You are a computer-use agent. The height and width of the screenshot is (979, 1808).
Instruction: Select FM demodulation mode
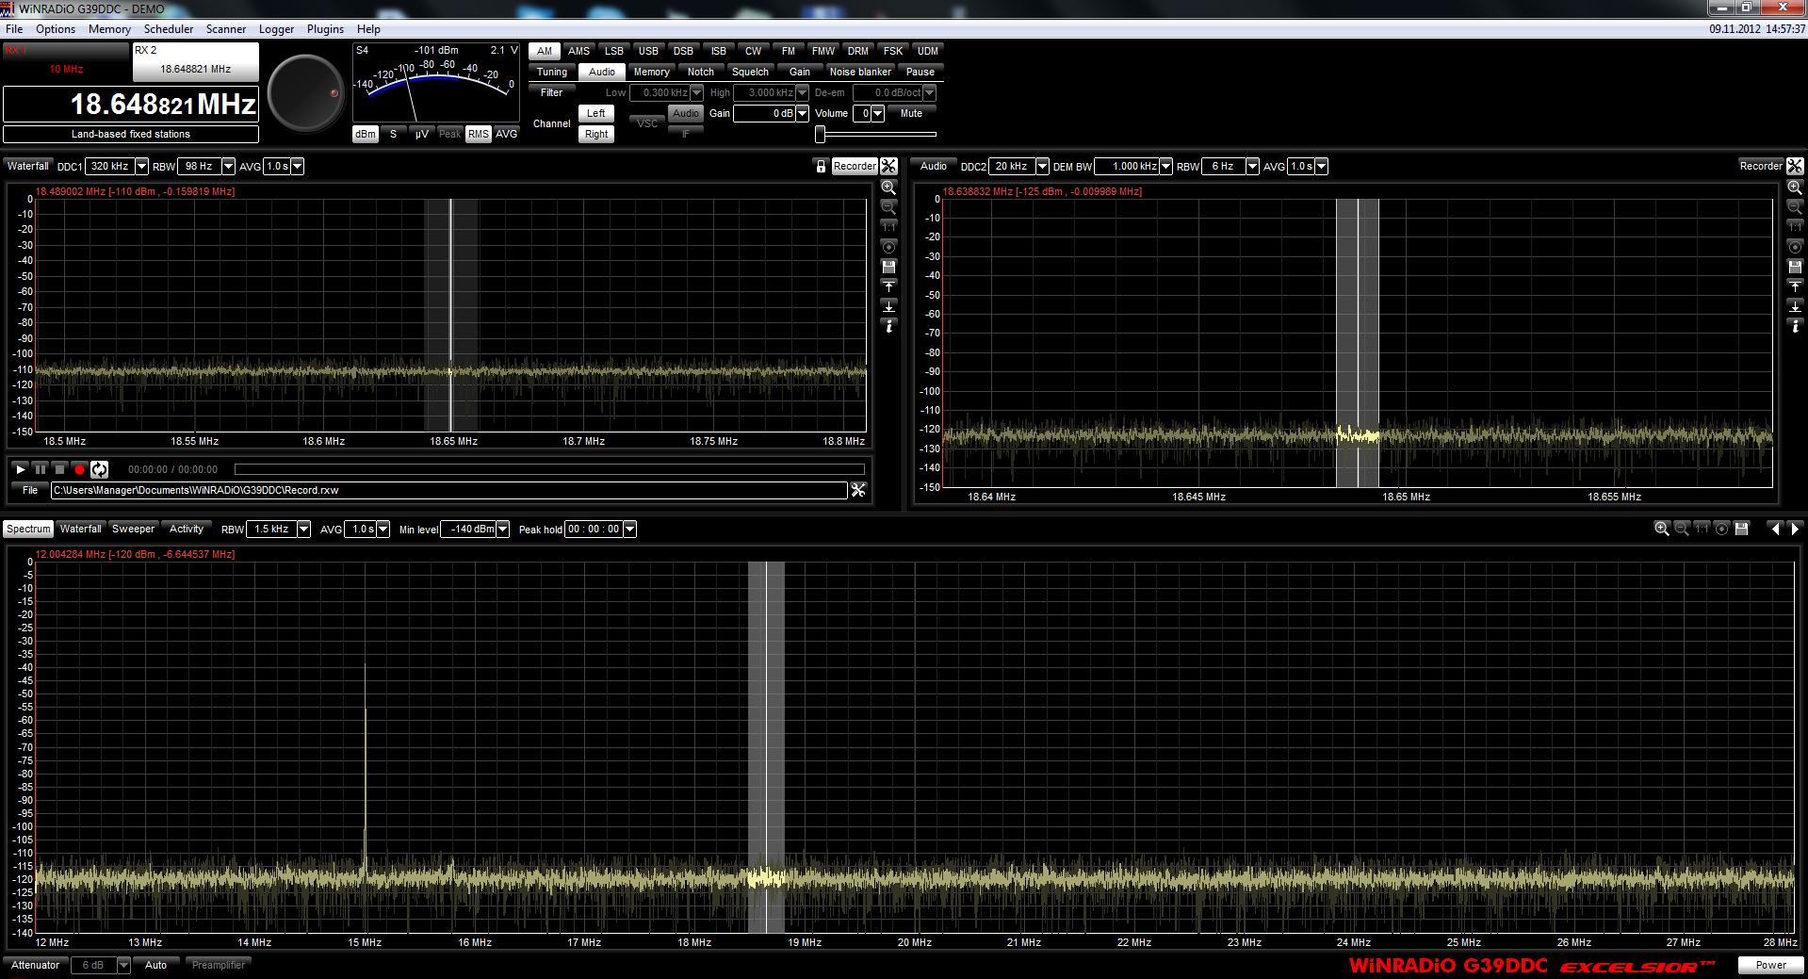coord(788,51)
